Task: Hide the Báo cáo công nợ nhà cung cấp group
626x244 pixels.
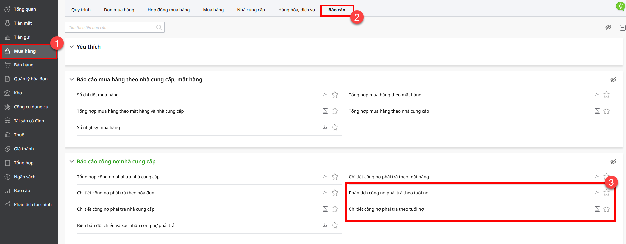Action: pos(613,162)
